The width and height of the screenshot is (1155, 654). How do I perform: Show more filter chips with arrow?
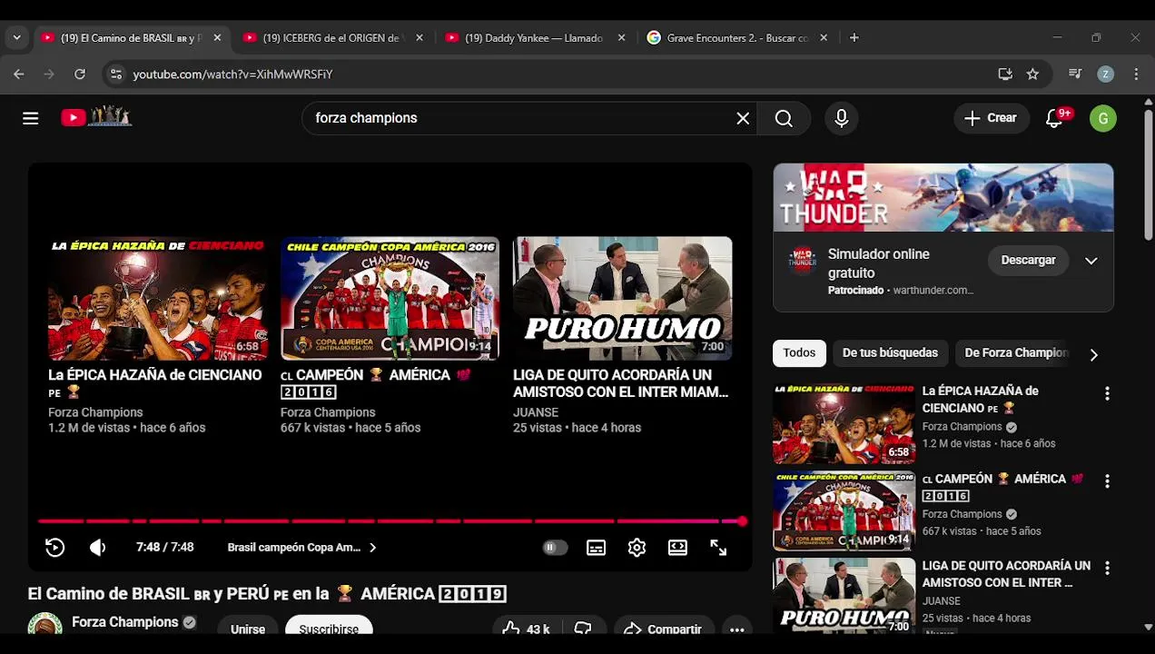pyautogui.click(x=1093, y=355)
